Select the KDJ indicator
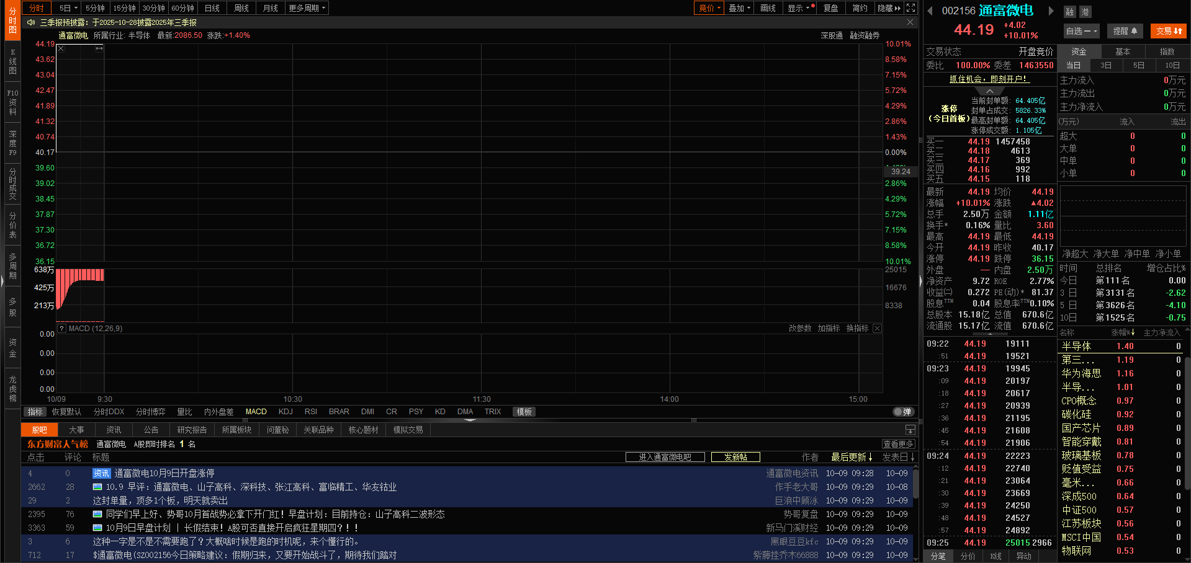 tap(285, 412)
